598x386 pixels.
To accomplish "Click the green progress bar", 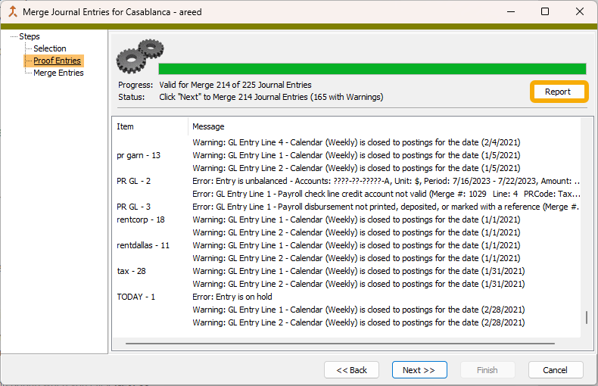I will [x=372, y=69].
